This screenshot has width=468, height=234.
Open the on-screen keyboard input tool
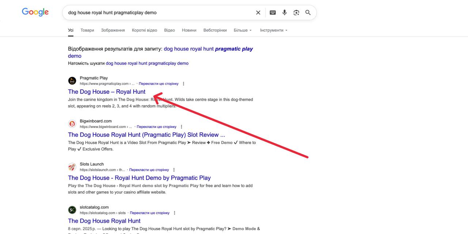tap(273, 12)
